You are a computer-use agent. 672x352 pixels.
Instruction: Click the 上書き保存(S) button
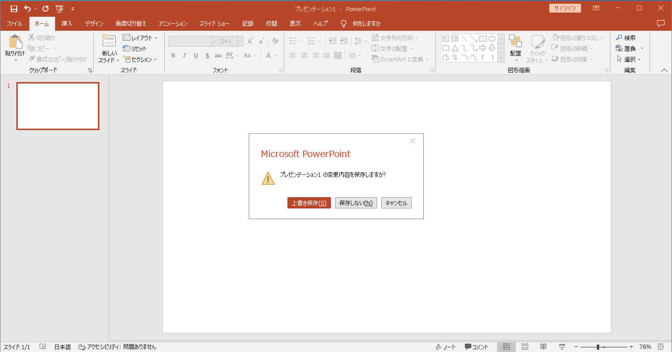click(x=309, y=203)
